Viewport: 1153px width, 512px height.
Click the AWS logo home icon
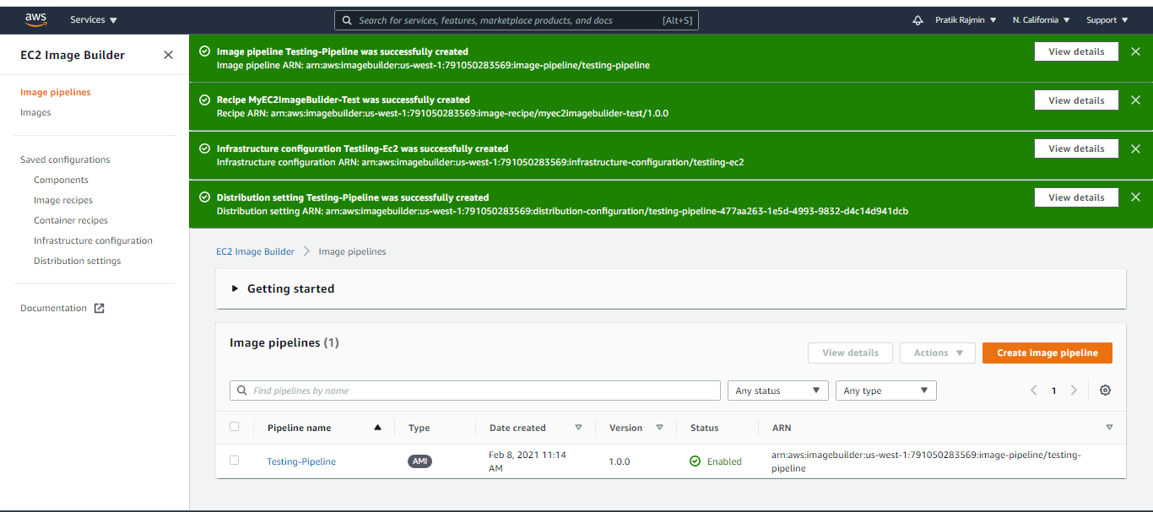click(35, 19)
